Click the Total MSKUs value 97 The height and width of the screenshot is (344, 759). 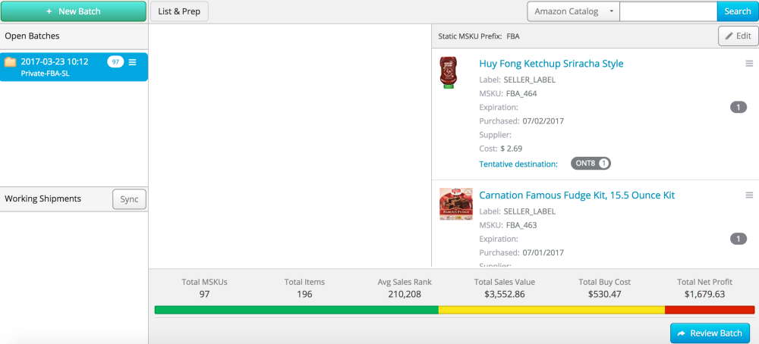(204, 294)
